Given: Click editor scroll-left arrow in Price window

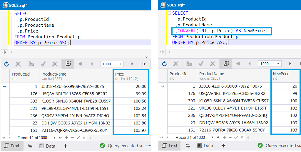Looking at the screenshot, I should point(11,52).
